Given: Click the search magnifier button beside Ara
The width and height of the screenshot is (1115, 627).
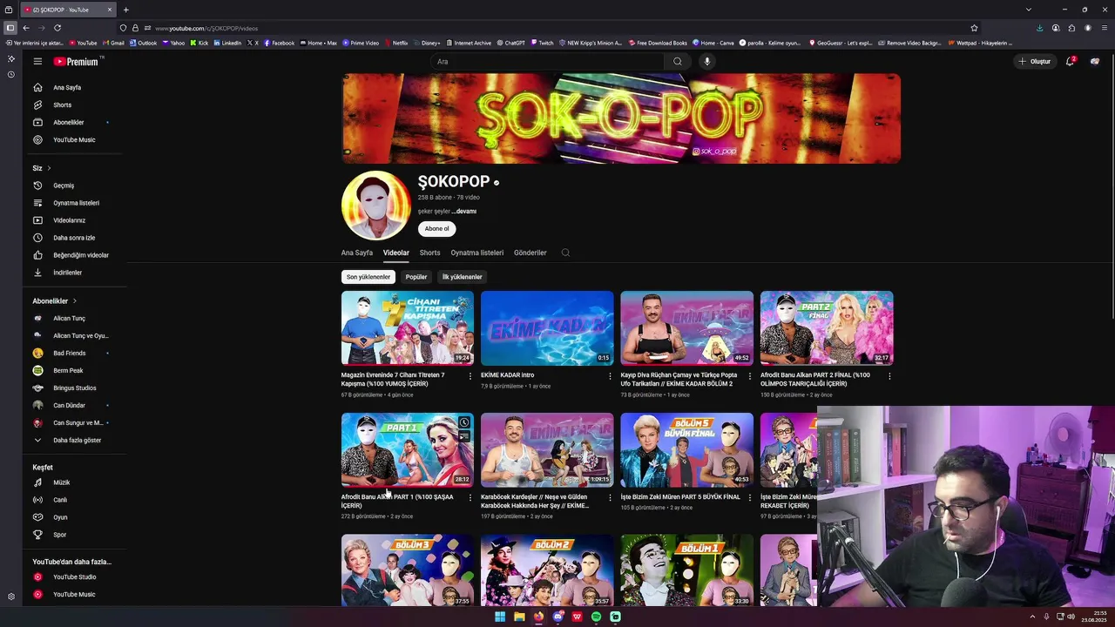Looking at the screenshot, I should pyautogui.click(x=677, y=61).
